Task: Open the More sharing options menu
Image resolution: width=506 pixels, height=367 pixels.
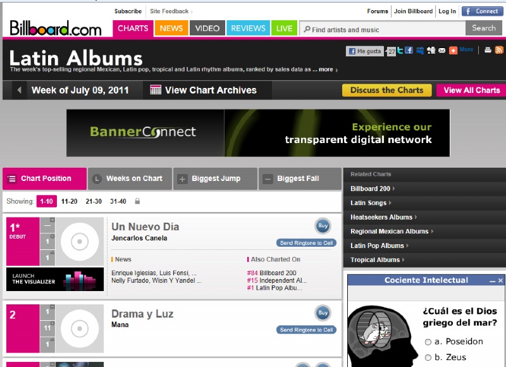Action: pyautogui.click(x=466, y=49)
